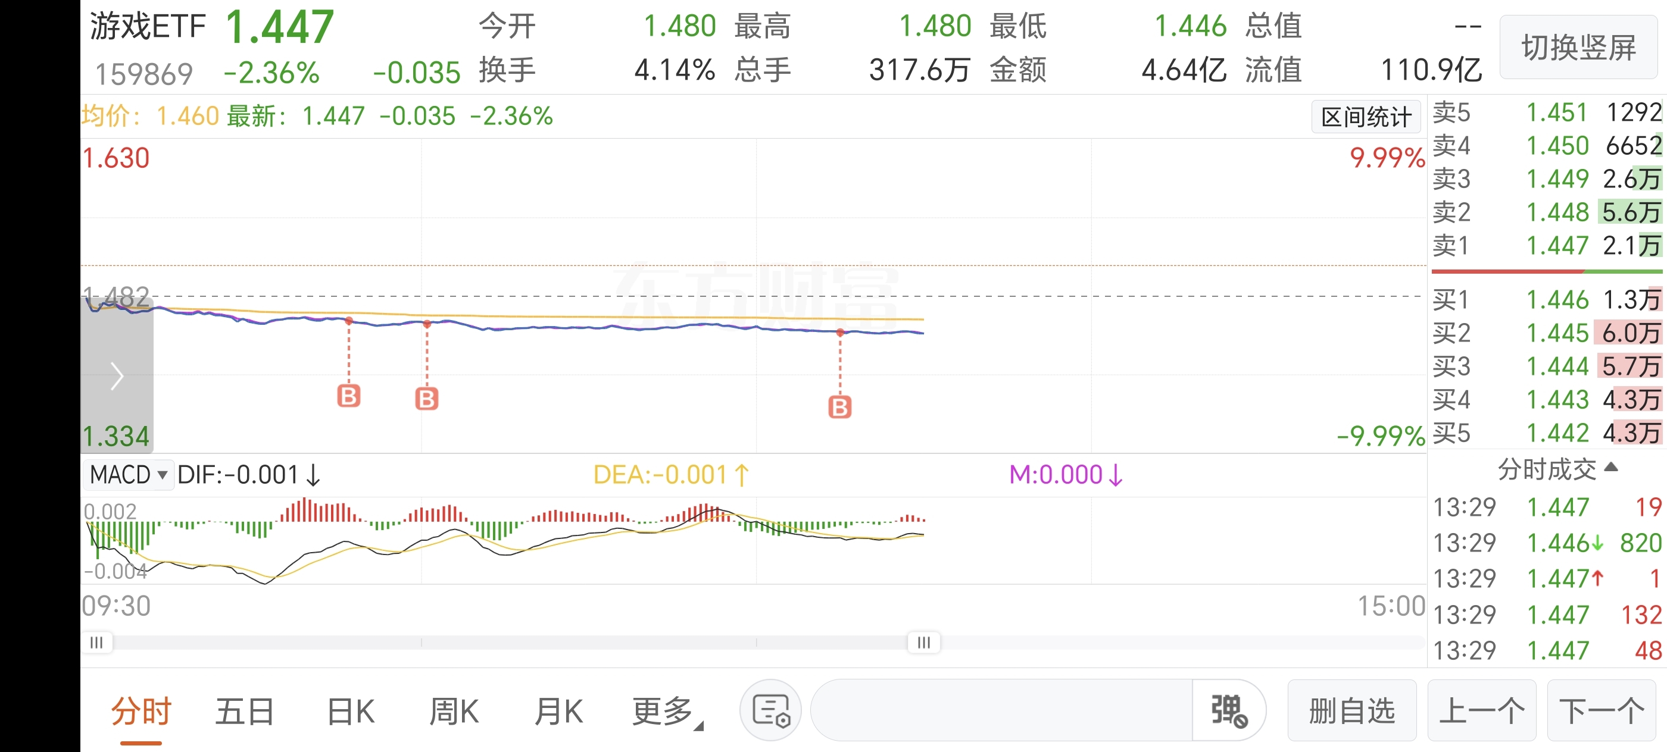1667x752 pixels.
Task: Click the third B buy marker
Action: pos(839,408)
